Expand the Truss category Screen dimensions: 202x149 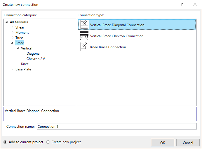coord(13,38)
